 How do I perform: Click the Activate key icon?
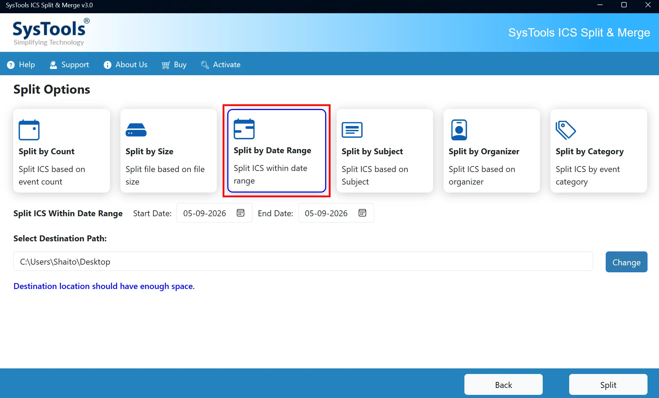(205, 65)
